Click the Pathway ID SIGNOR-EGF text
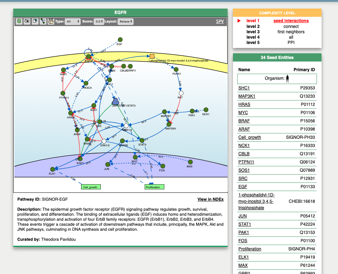Image resolution: width=338 pixels, height=274 pixels. [55, 199]
